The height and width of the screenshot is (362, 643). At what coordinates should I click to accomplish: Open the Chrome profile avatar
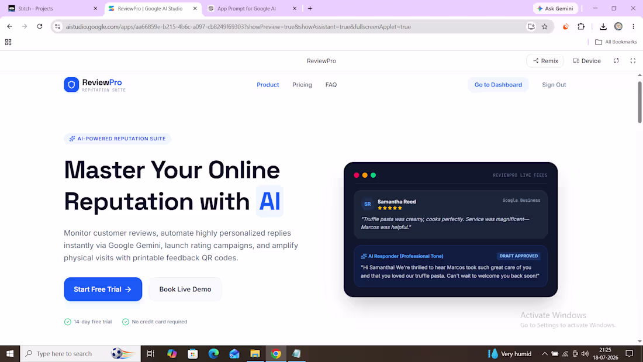[x=618, y=27]
